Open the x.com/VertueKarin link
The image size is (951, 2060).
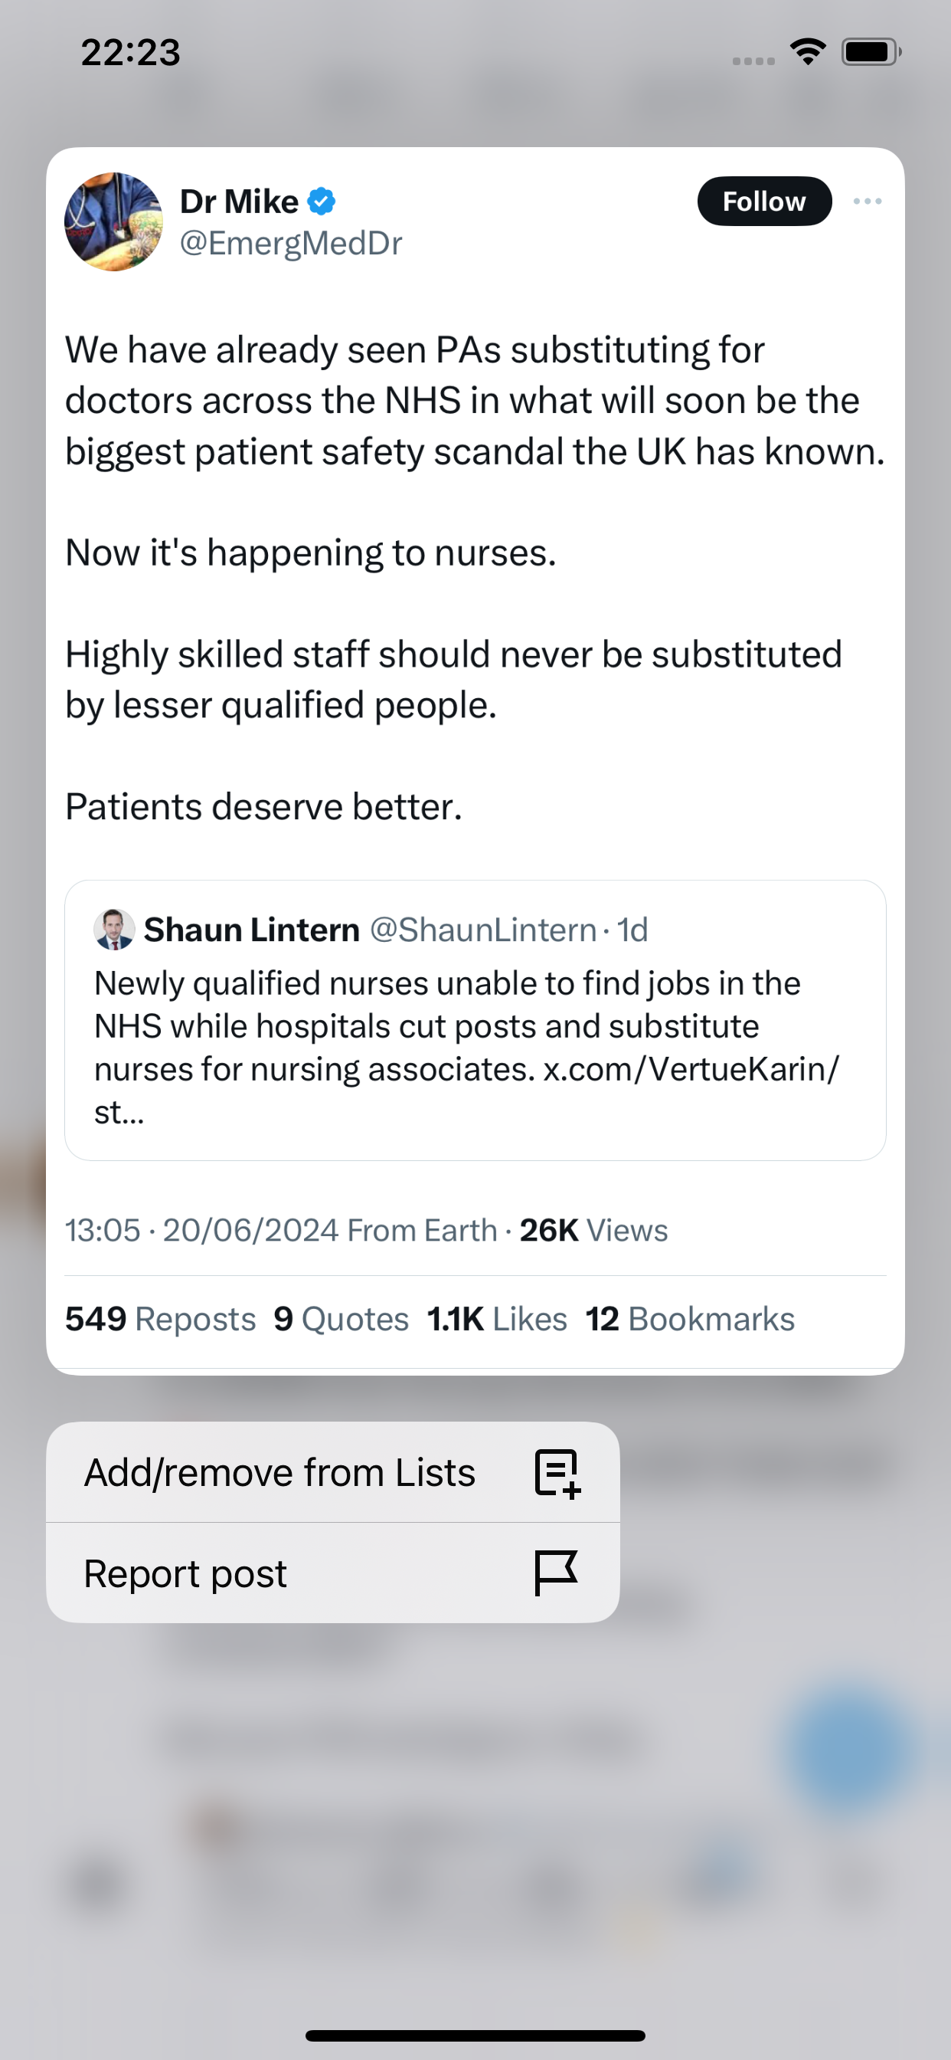click(x=691, y=1069)
